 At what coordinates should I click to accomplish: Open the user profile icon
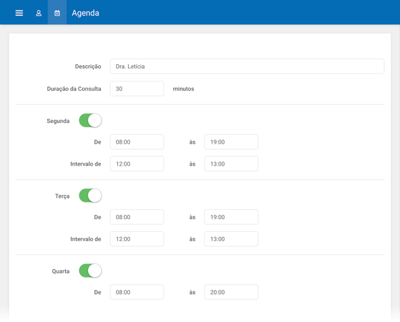tap(39, 13)
